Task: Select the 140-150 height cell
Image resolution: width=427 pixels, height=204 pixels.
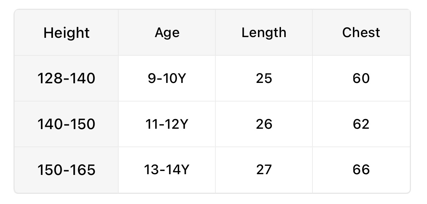Action: point(66,124)
